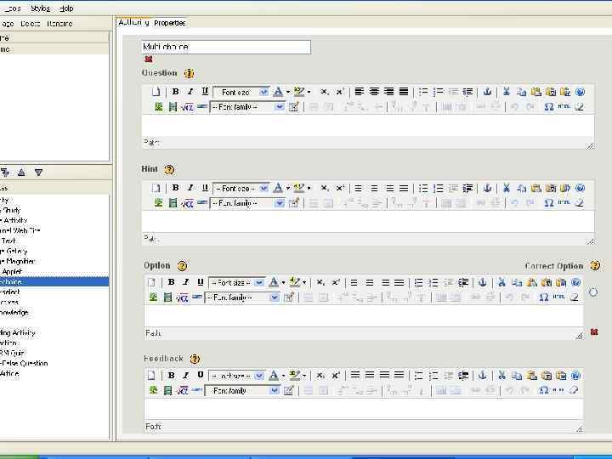Center-align text in the Question editor
The width and height of the screenshot is (612, 459).
click(x=374, y=92)
